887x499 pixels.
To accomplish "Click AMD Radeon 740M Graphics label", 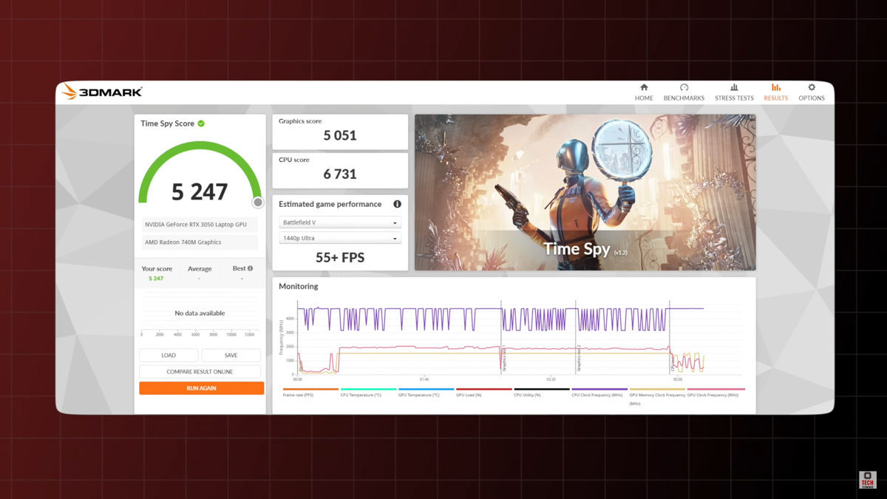I will (x=200, y=242).
